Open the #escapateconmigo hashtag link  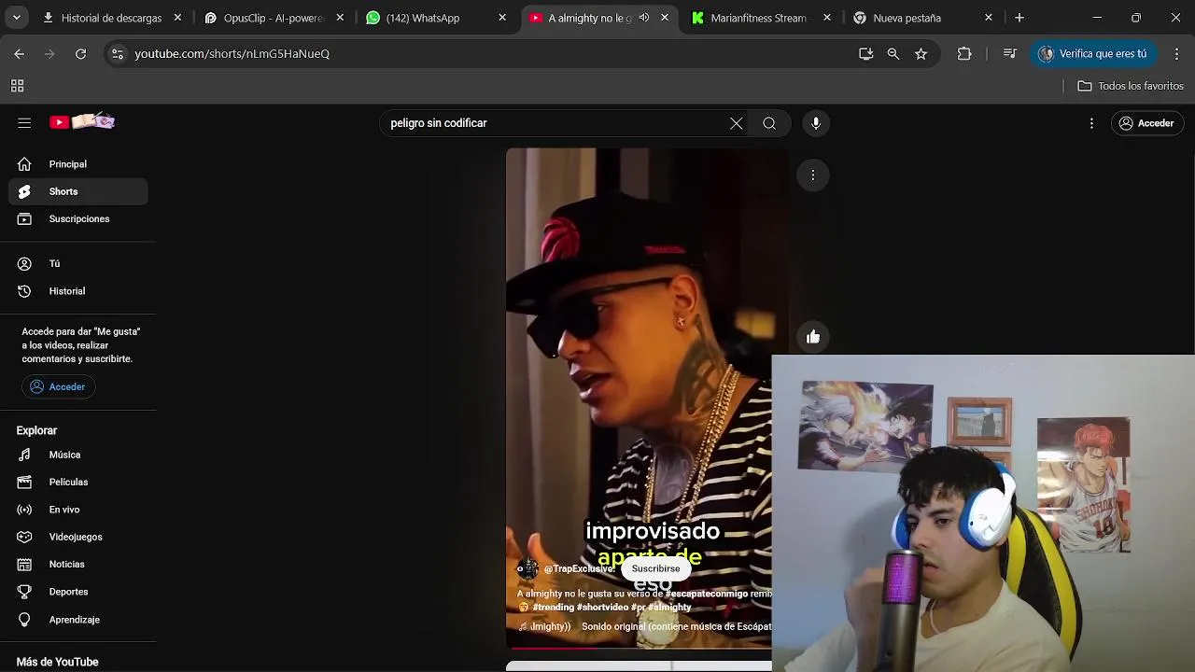pyautogui.click(x=706, y=594)
